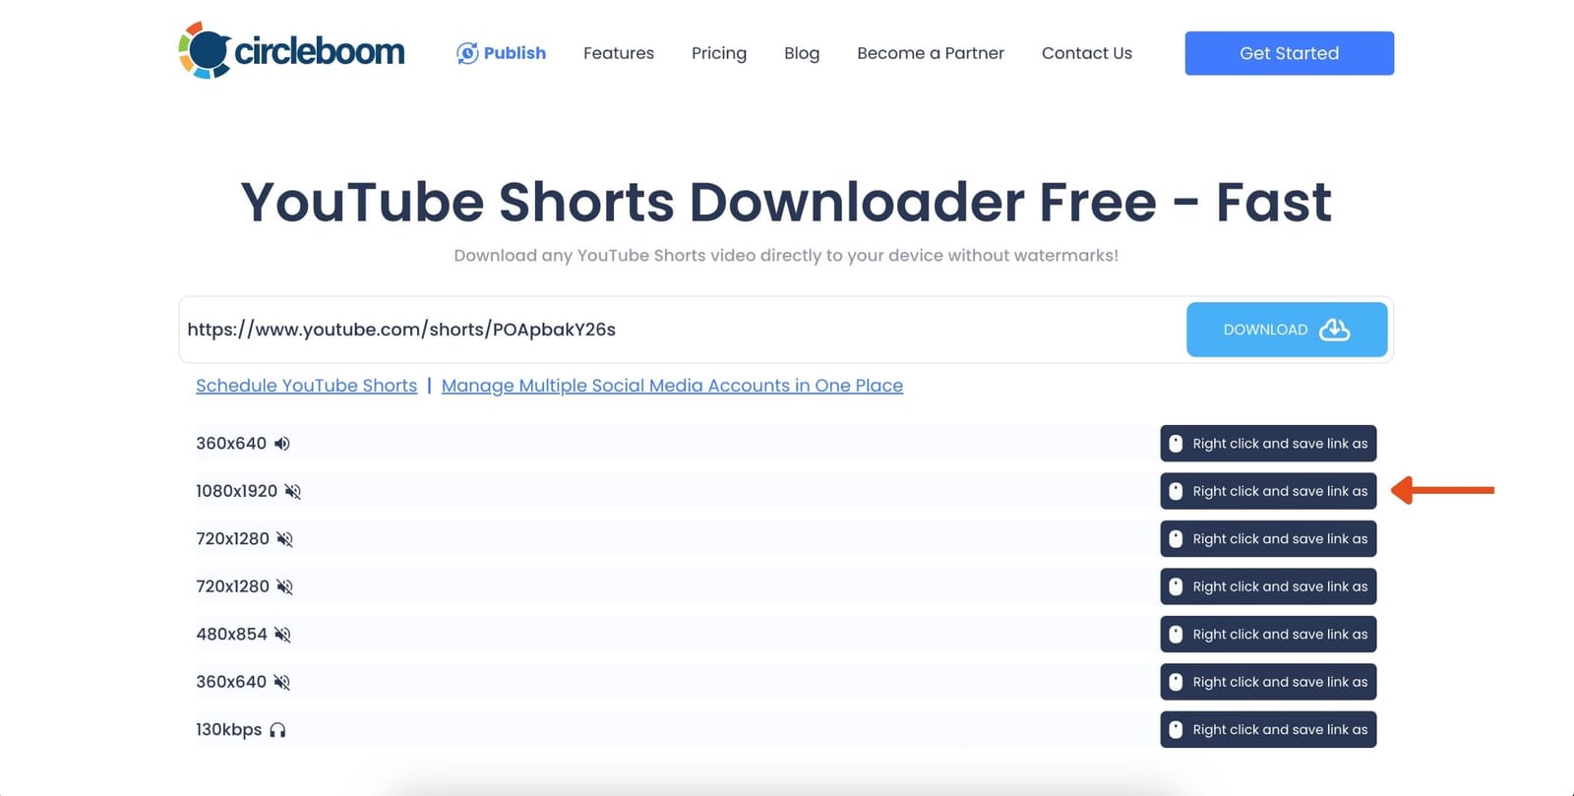Open Contact Us page
This screenshot has width=1574, height=796.
click(1087, 53)
